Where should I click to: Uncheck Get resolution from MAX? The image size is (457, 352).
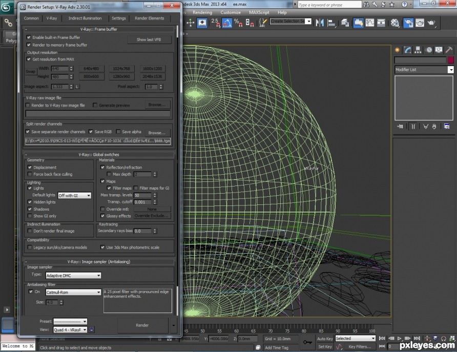[29, 59]
